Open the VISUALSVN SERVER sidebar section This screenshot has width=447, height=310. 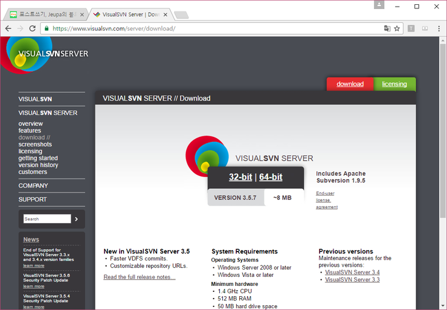pyautogui.click(x=48, y=113)
